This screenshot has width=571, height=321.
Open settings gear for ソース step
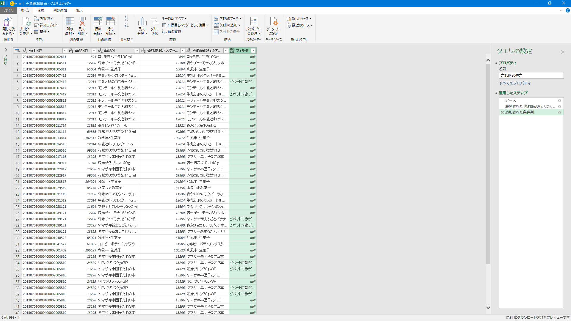pos(559,100)
